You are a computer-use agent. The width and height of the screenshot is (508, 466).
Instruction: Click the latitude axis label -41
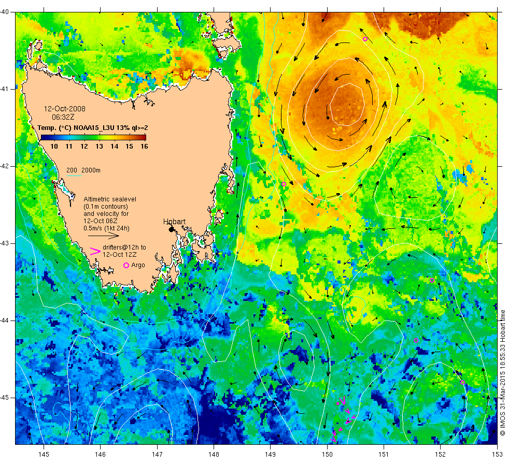coord(5,89)
